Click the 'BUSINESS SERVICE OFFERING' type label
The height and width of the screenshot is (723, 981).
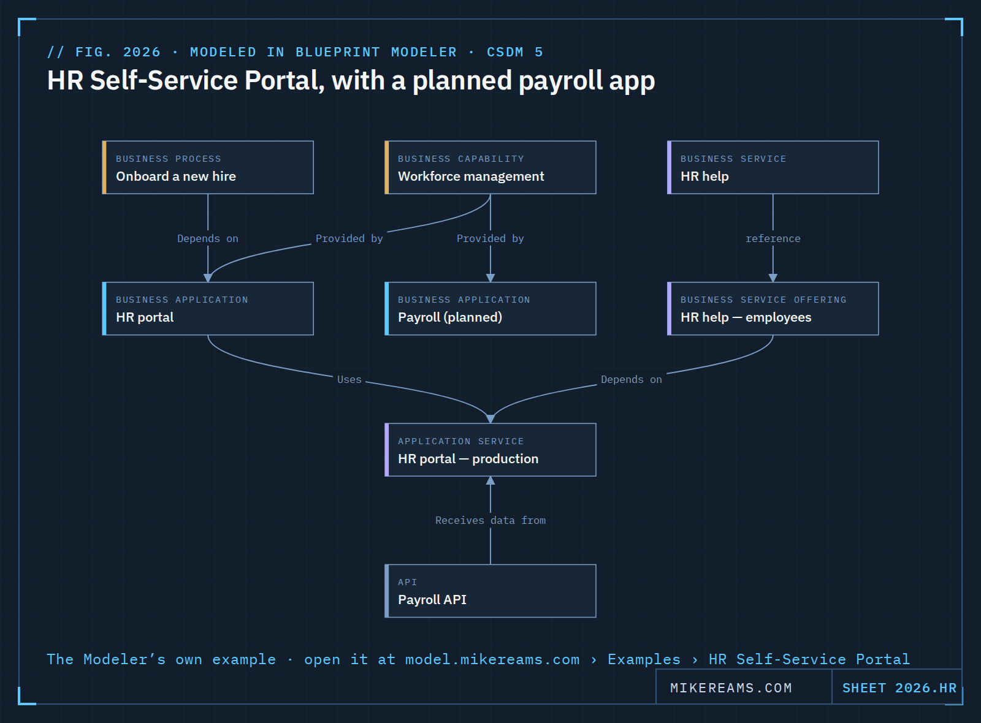[763, 300]
